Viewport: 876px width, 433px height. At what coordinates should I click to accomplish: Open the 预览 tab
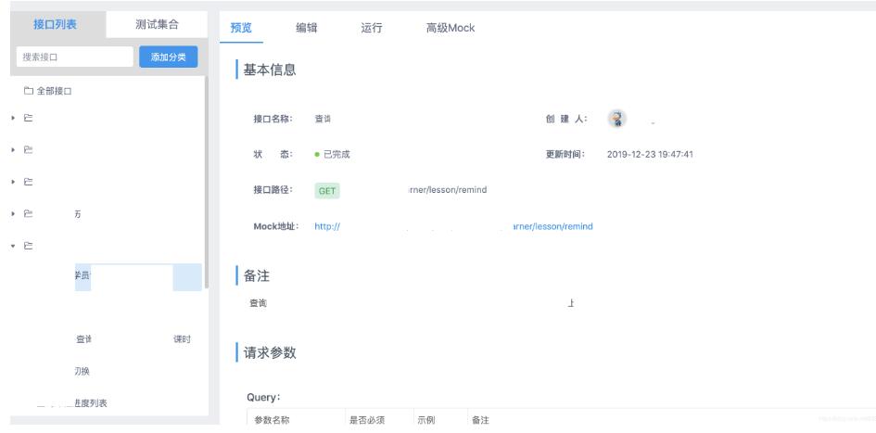pos(241,28)
